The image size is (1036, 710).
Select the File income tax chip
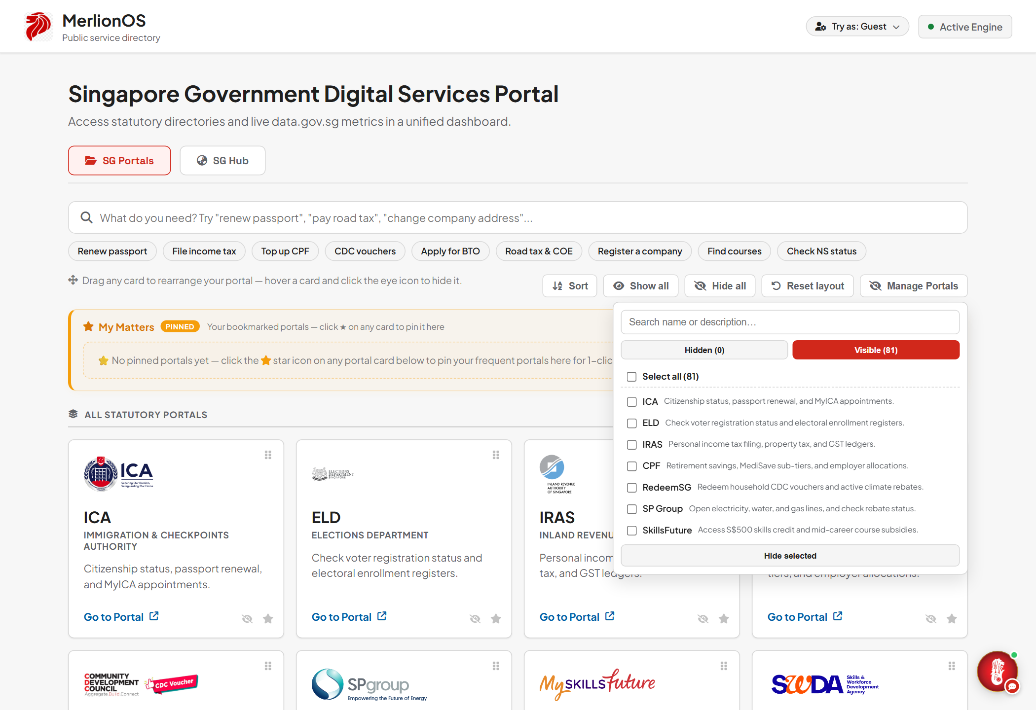coord(204,251)
